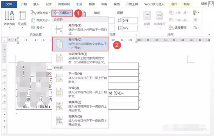
Task: Click the vertical ruler on the left
Action: (4, 89)
